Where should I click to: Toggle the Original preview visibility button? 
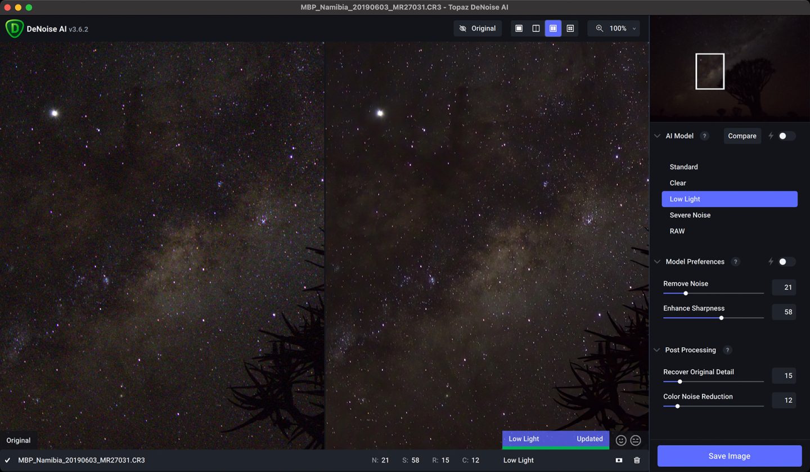point(478,29)
